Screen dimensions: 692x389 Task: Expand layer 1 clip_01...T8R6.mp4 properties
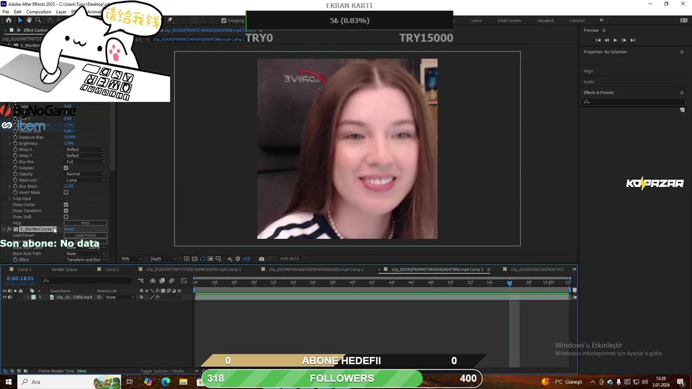point(28,297)
